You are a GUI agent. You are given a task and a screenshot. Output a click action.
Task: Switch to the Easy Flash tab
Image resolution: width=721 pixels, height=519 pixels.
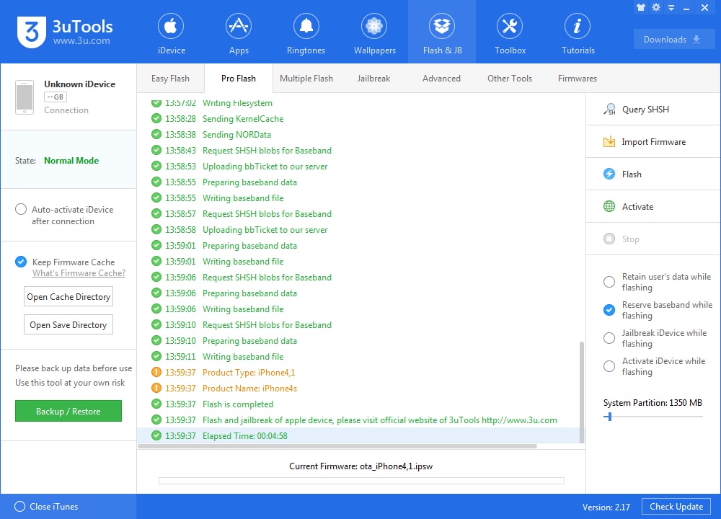[170, 79]
